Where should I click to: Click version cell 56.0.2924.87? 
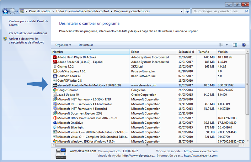[226, 90]
